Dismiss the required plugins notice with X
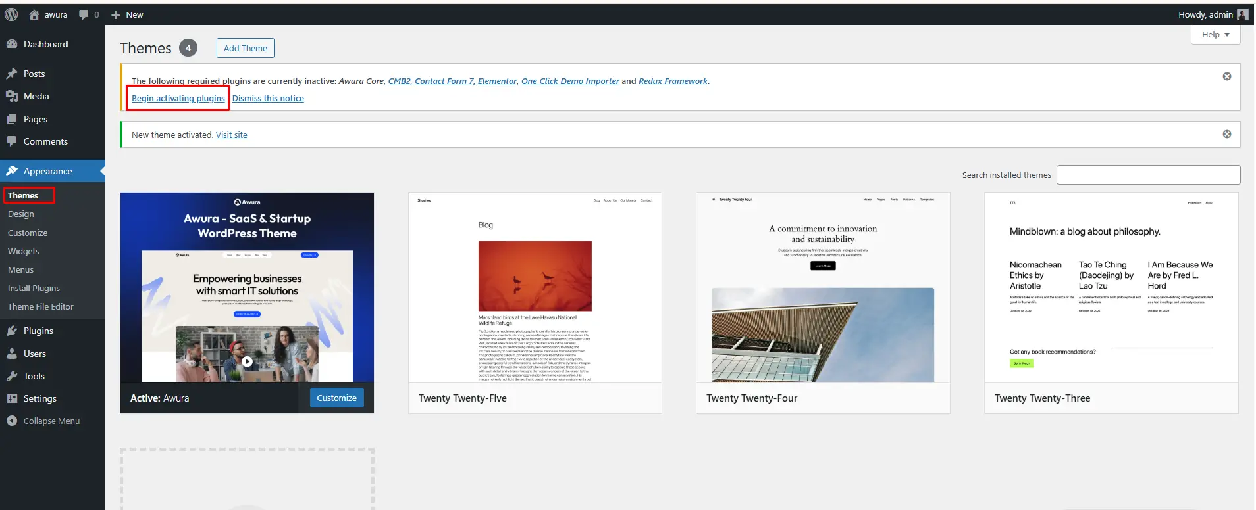 (1227, 76)
